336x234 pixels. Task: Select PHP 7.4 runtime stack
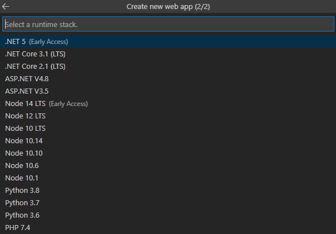168,228
